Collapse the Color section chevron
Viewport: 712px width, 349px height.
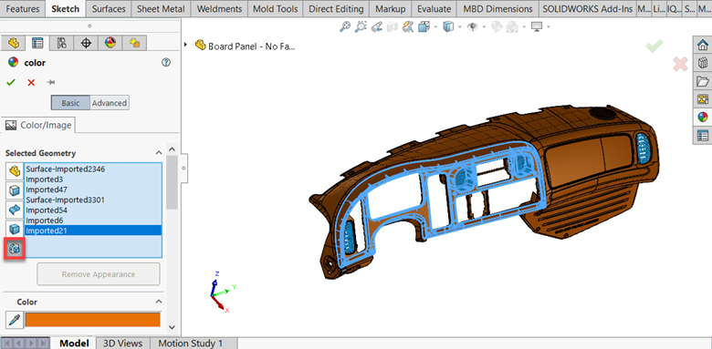point(159,302)
